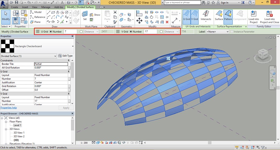
Task: Open the Insert ribbon tab
Action: tap(25, 7)
